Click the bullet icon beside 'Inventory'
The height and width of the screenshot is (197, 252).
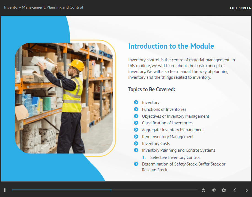pyautogui.click(x=136, y=102)
